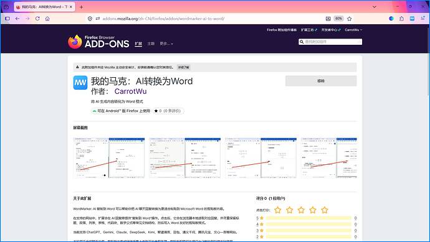Reset the 80% zoom level badge
This screenshot has width=430, height=242.
338,19
